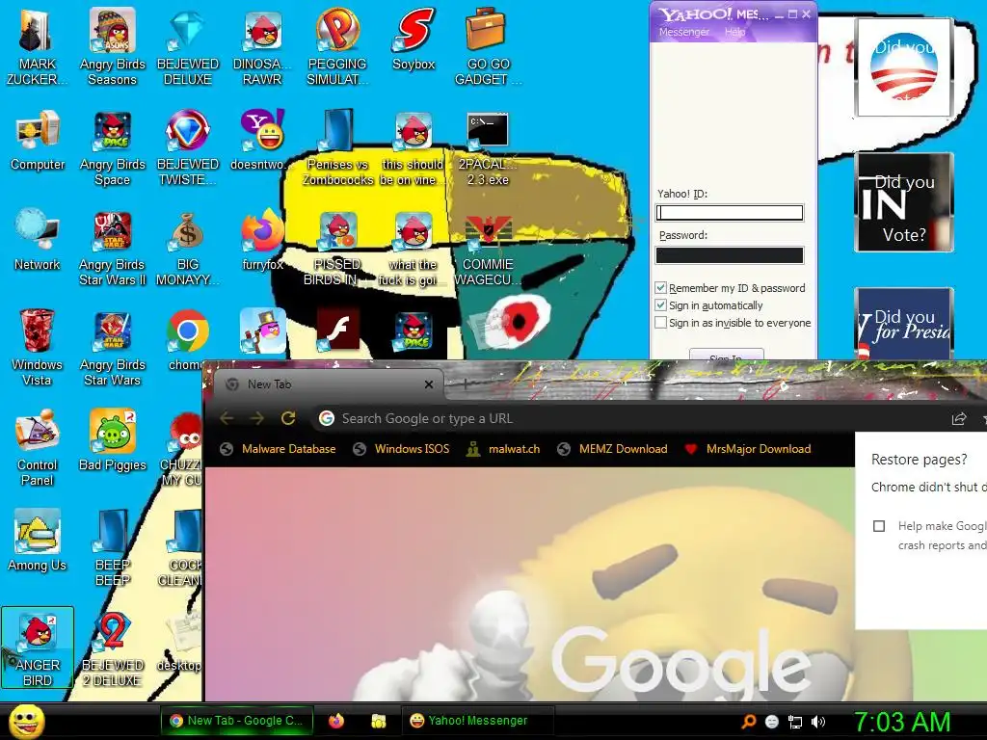Open a new Chrome tab with plus
987x740 pixels.
point(465,383)
